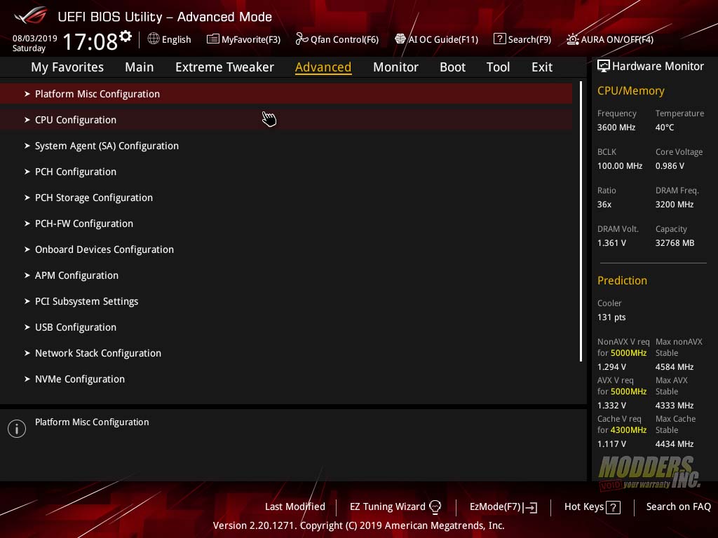This screenshot has height=538, width=718.
Task: Expand Onboard Devices Configuration
Action: click(x=286, y=249)
